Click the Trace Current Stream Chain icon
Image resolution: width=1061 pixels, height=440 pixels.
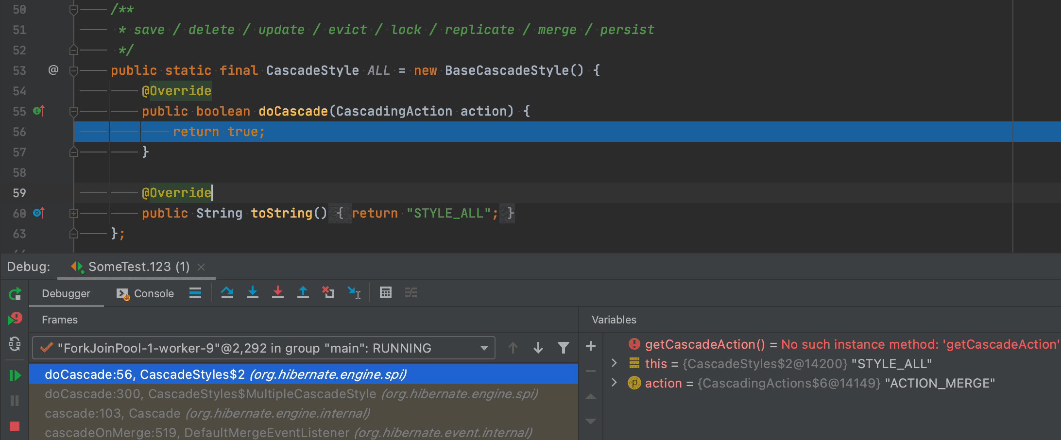pos(411,293)
